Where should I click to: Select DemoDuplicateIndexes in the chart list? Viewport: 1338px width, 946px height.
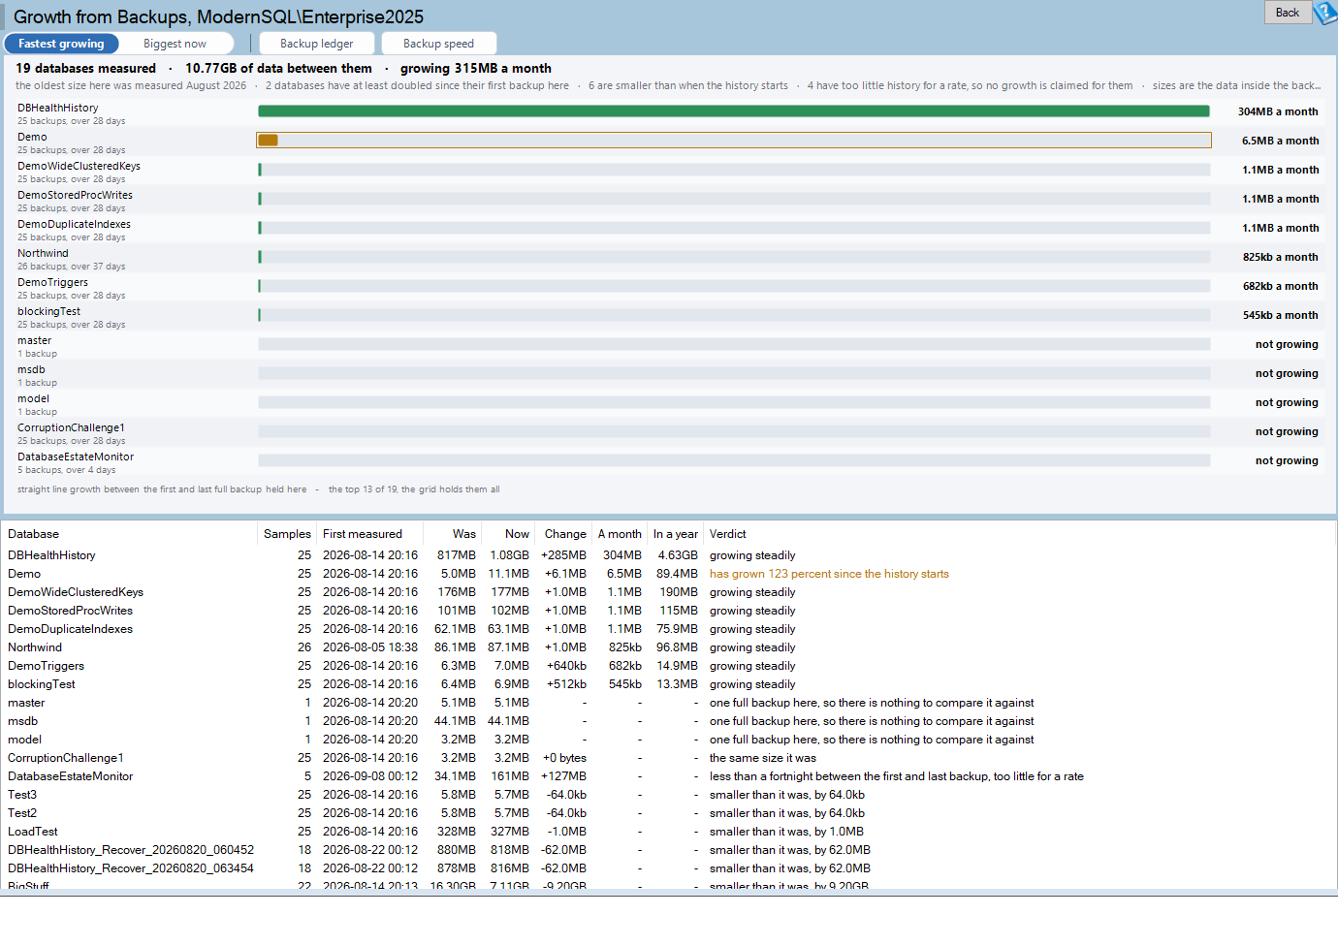coord(74,224)
